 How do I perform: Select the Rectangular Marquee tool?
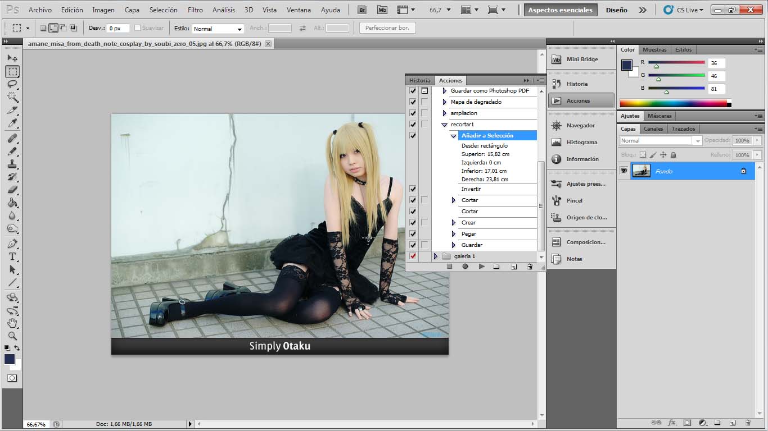(x=12, y=72)
